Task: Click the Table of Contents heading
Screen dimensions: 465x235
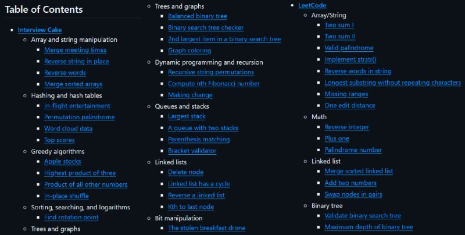Action: 44,9
